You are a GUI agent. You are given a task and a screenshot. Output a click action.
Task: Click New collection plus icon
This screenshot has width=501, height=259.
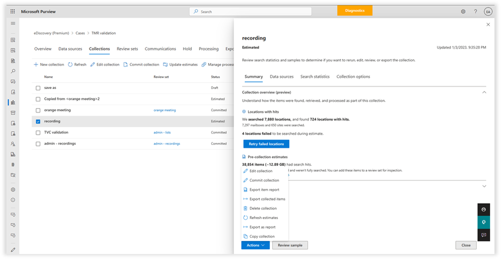point(36,64)
